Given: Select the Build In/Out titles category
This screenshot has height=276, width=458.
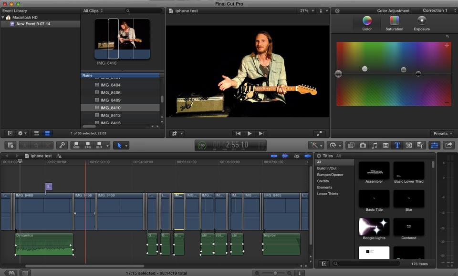Looking at the screenshot, I should click(x=326, y=168).
